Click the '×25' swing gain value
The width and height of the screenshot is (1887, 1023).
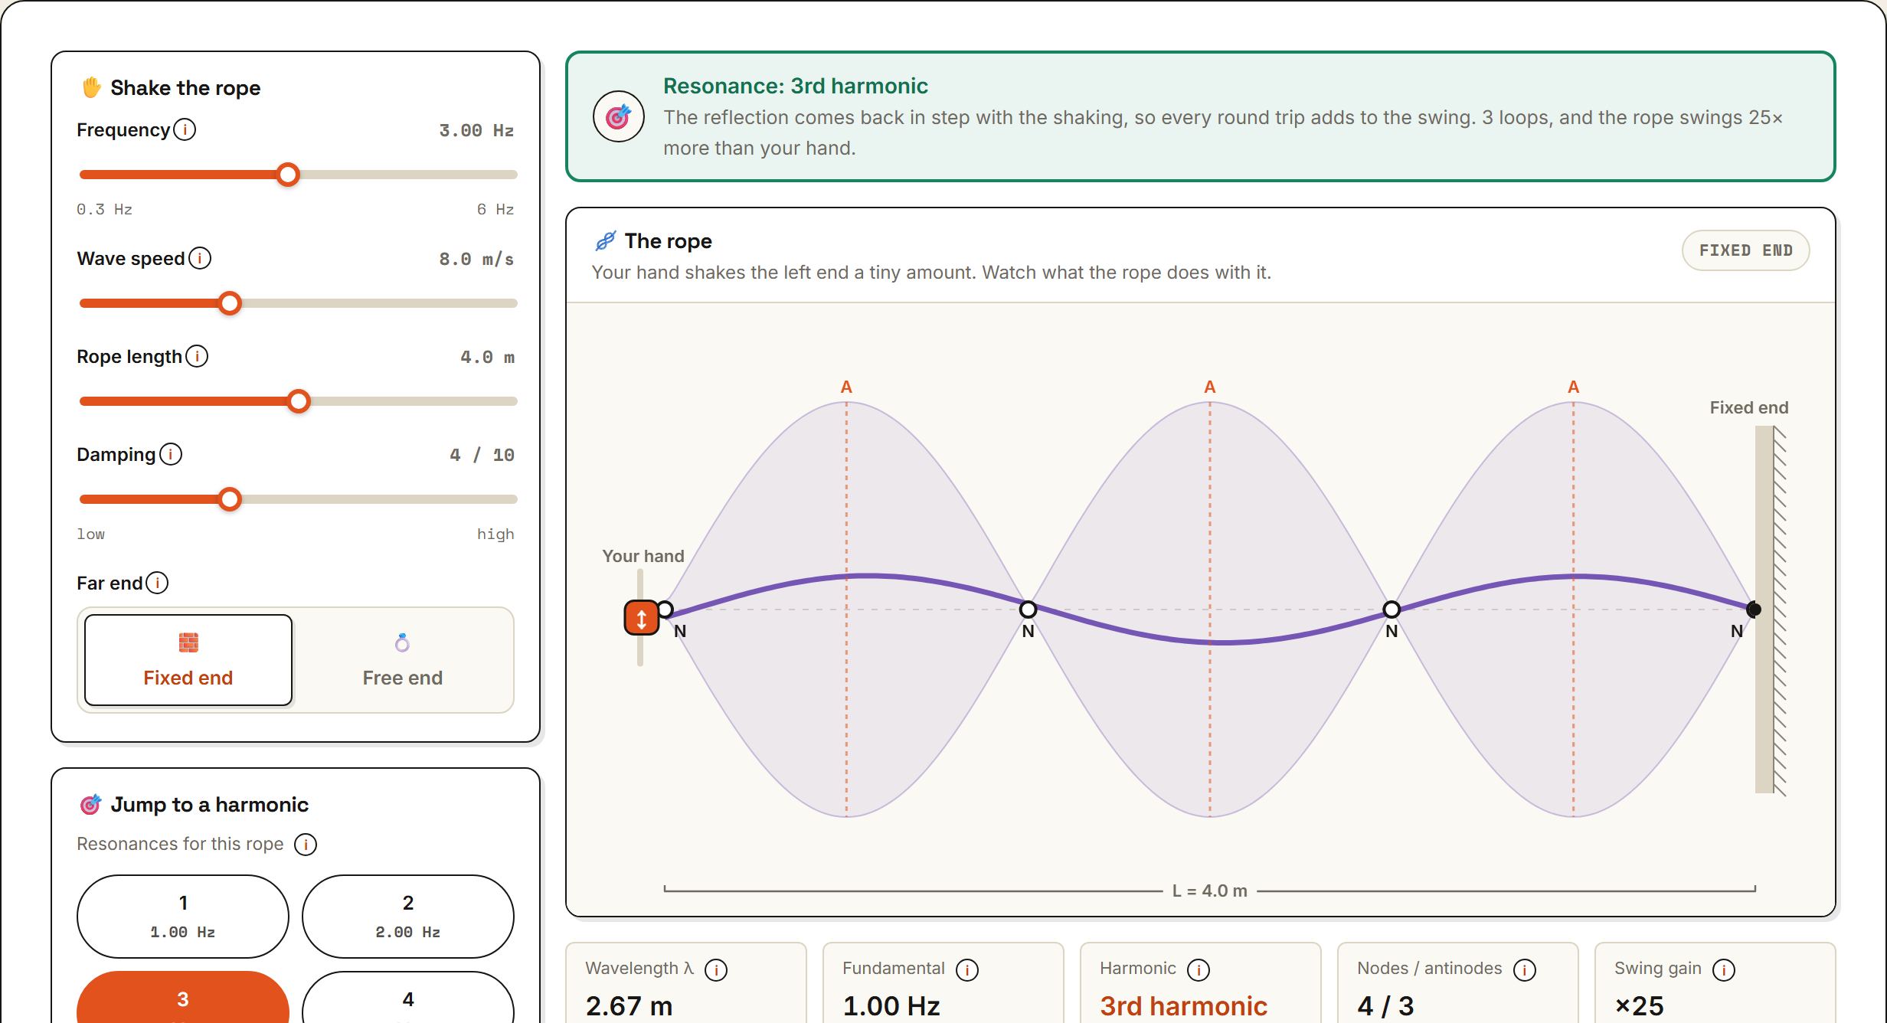1640,1005
